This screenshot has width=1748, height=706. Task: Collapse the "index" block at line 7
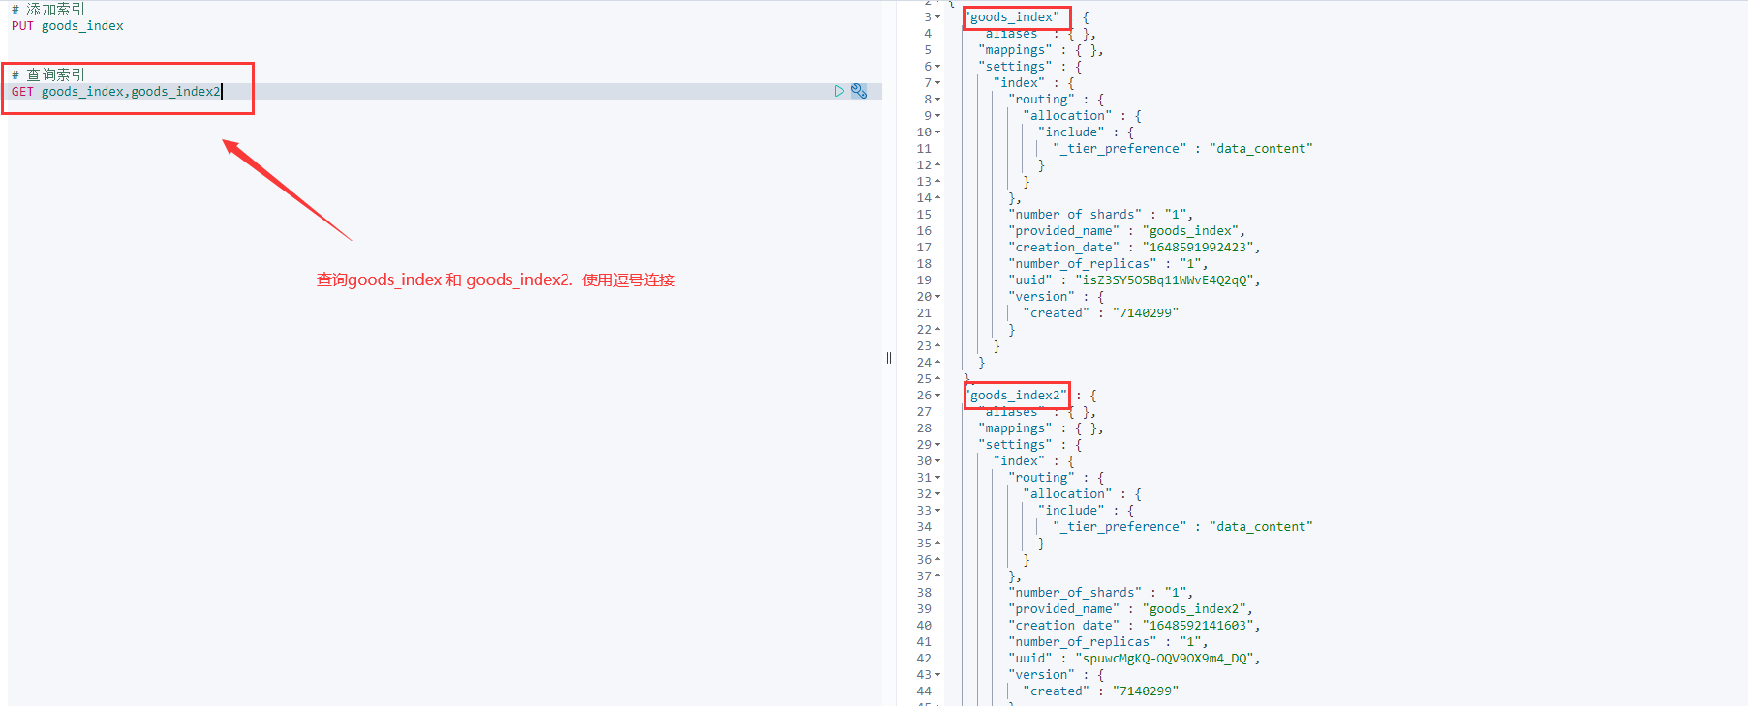coord(938,83)
